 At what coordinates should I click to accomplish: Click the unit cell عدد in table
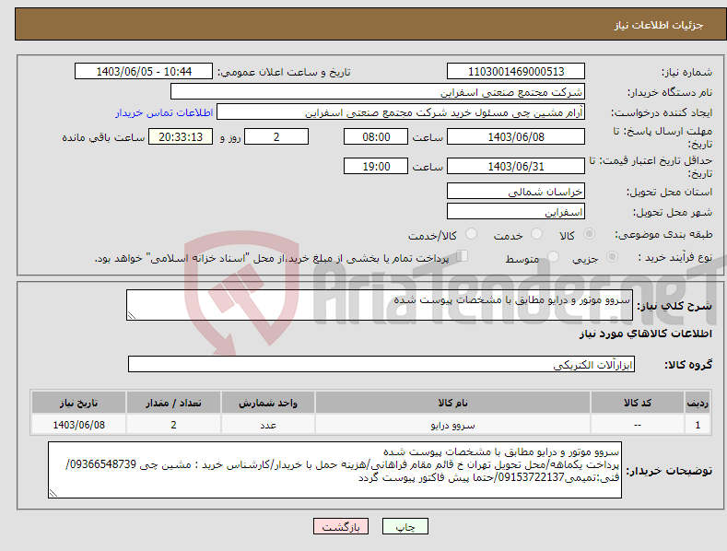pyautogui.click(x=268, y=425)
